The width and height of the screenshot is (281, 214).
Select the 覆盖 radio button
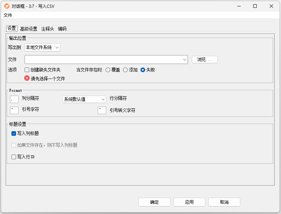click(x=108, y=70)
